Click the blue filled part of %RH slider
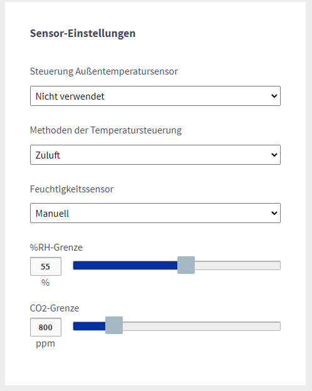Image resolution: width=312 pixels, height=391 pixels. pos(125,265)
